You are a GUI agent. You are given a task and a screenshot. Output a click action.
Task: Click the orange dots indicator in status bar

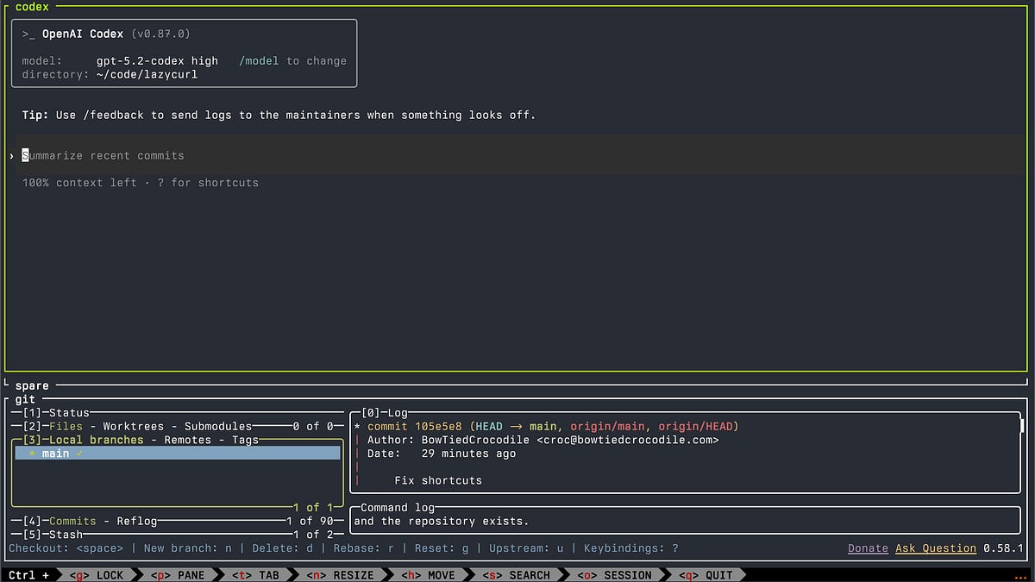(1020, 577)
